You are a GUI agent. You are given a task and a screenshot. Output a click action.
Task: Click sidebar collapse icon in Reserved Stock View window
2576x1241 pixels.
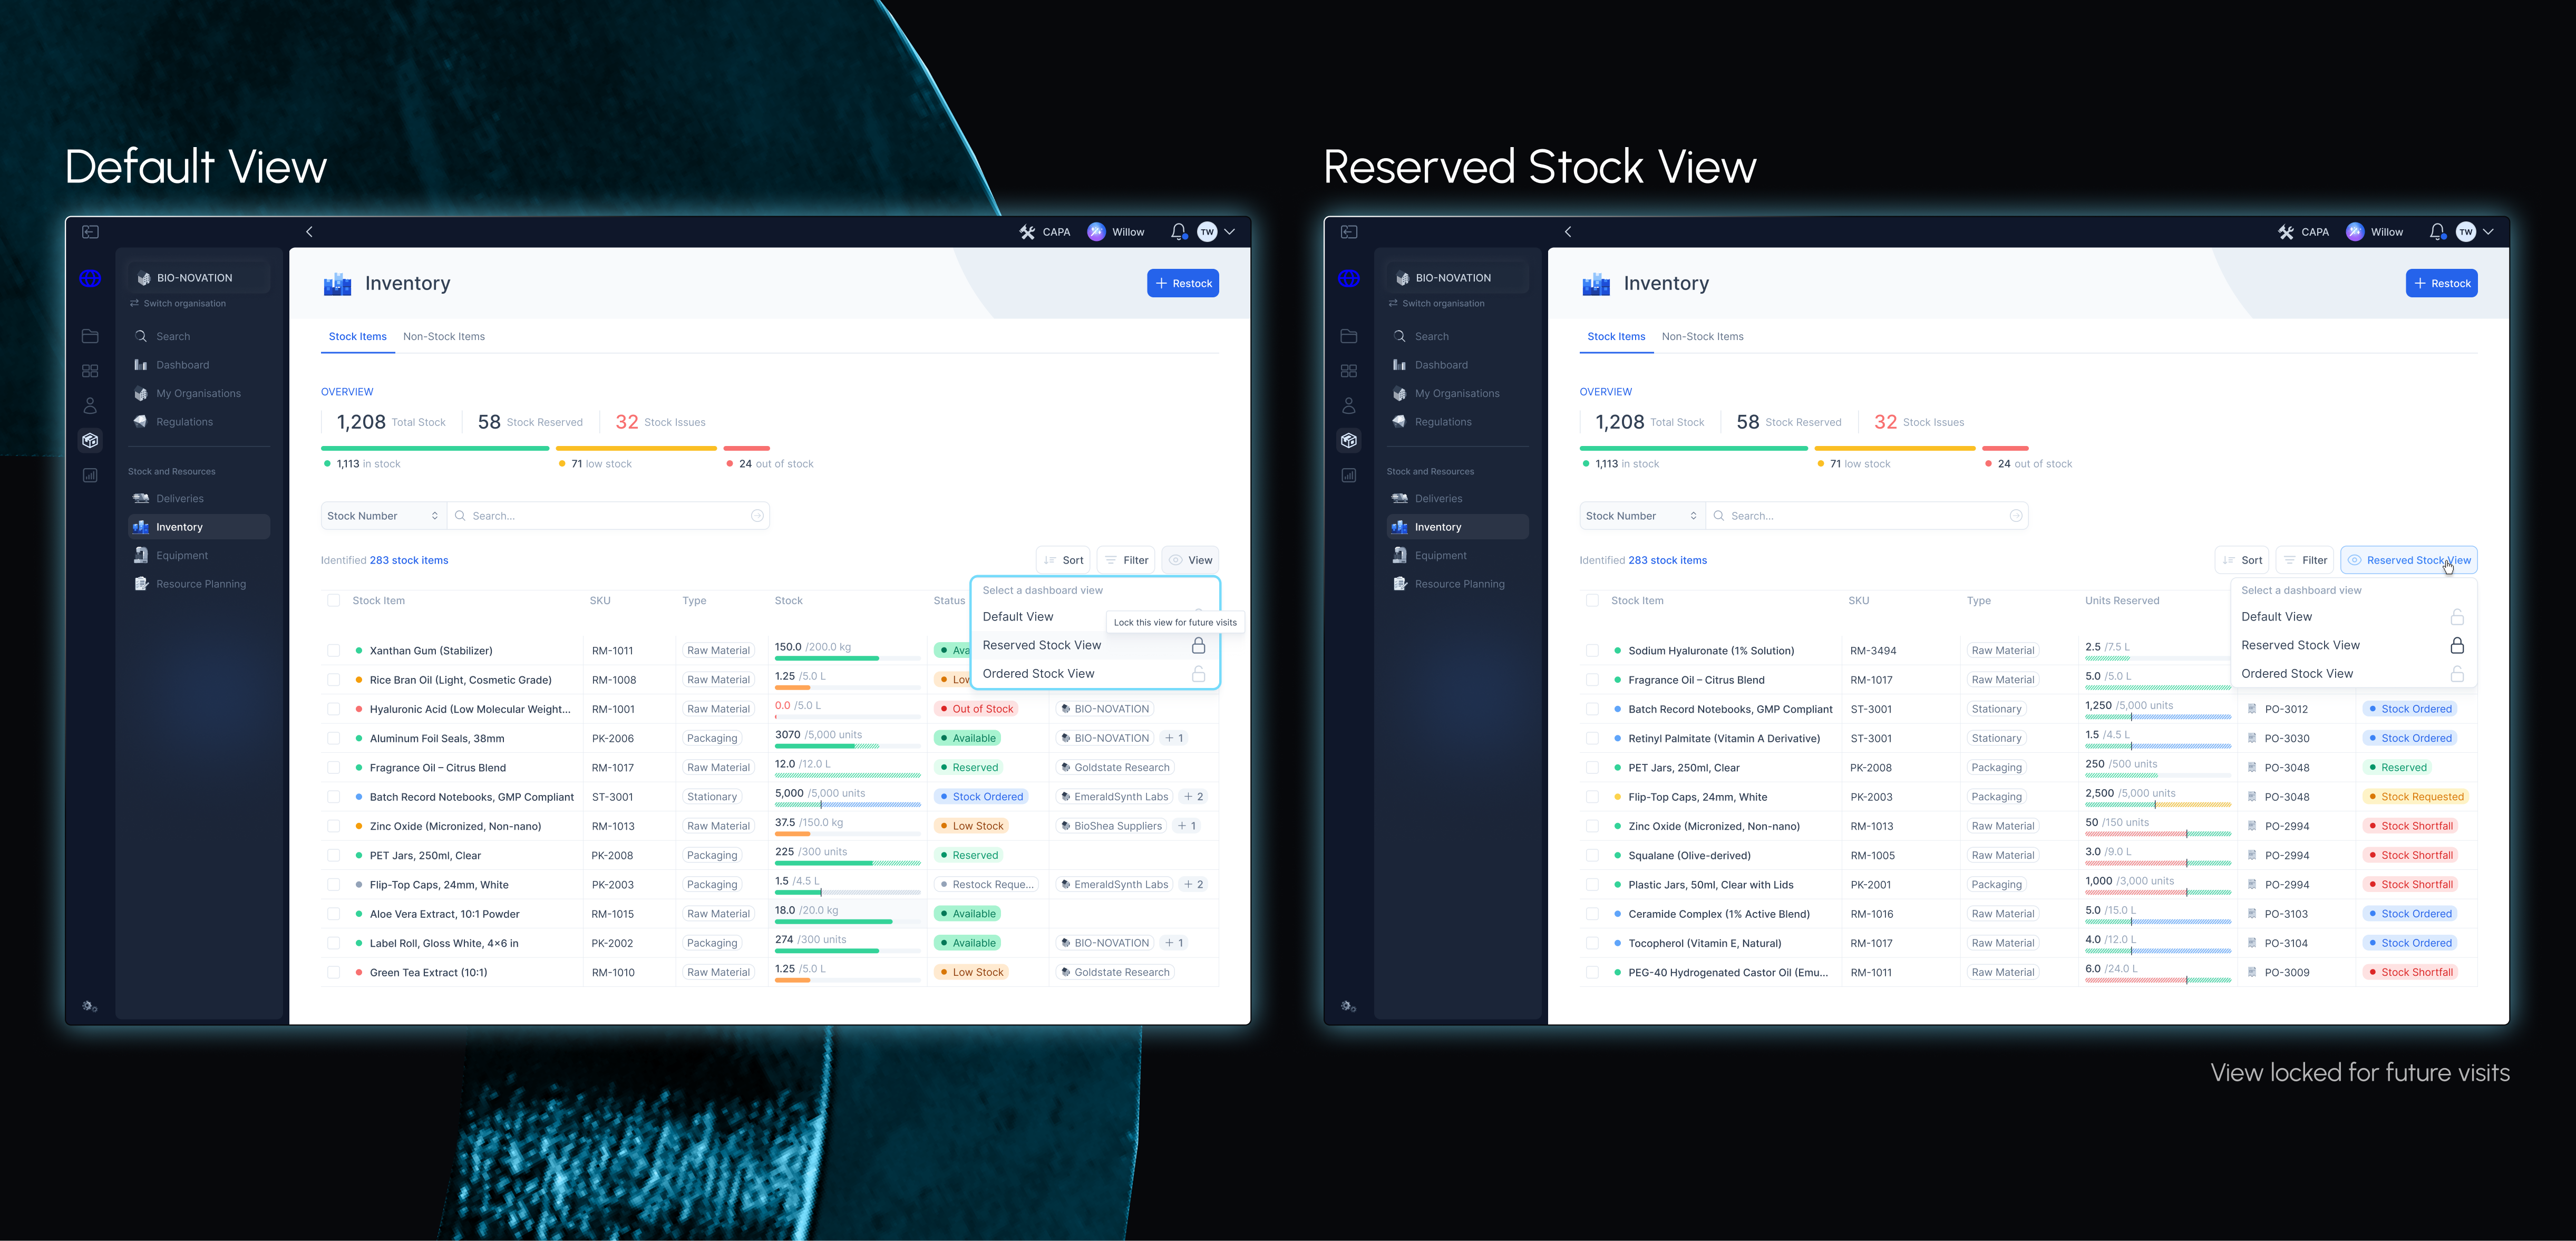(x=1349, y=232)
